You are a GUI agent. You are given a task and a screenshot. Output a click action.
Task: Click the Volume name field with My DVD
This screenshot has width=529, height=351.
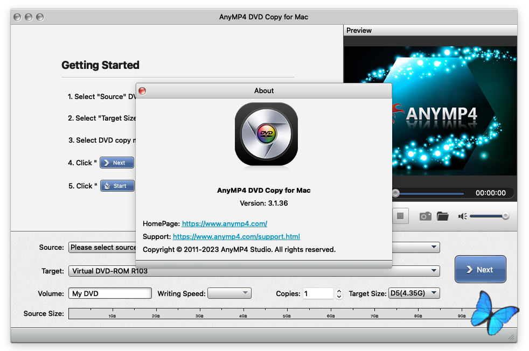tap(110, 293)
